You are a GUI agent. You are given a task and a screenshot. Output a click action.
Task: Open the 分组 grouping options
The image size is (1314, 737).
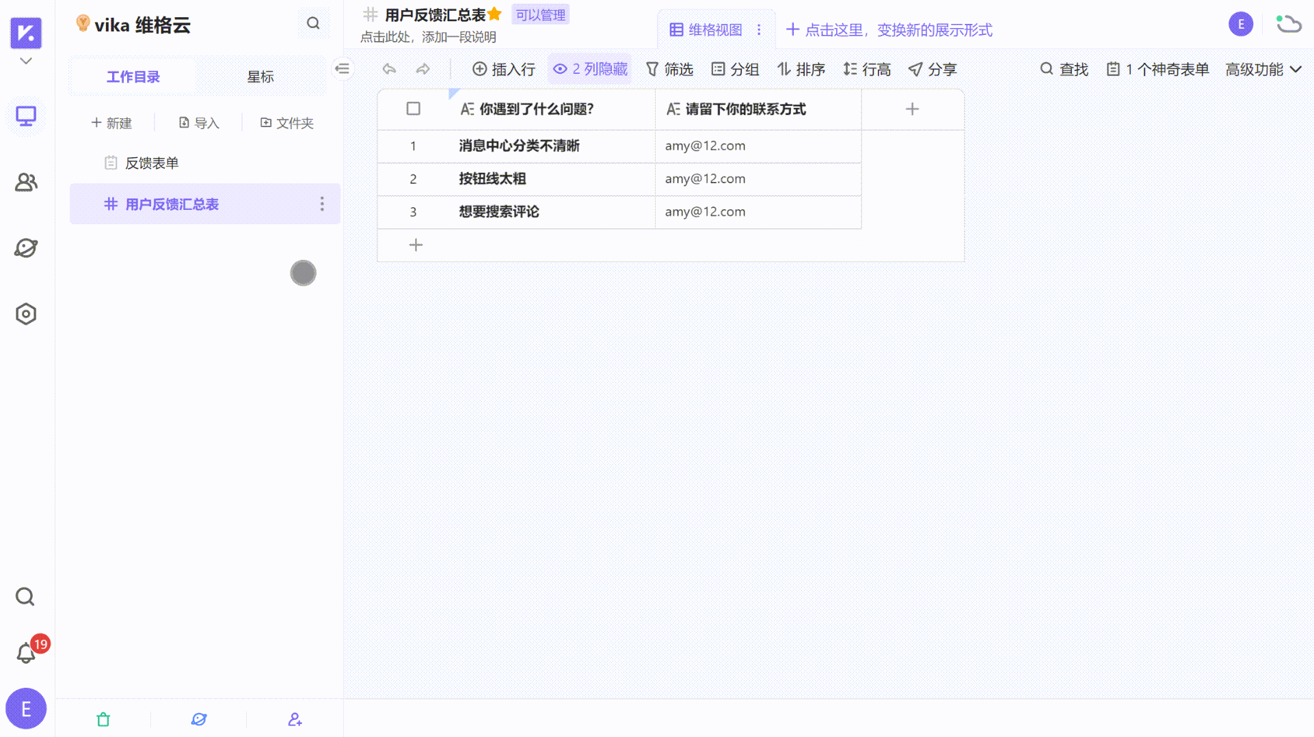pyautogui.click(x=735, y=69)
